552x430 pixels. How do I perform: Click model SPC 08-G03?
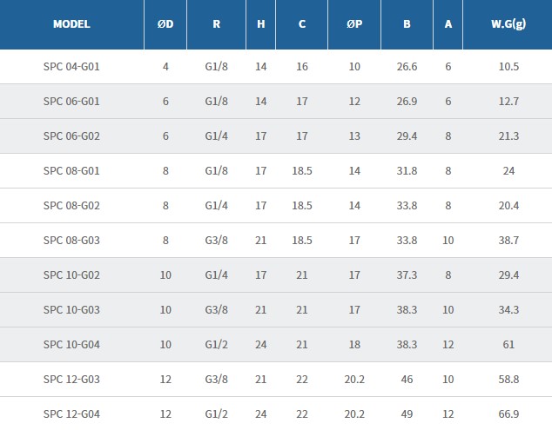coord(71,240)
